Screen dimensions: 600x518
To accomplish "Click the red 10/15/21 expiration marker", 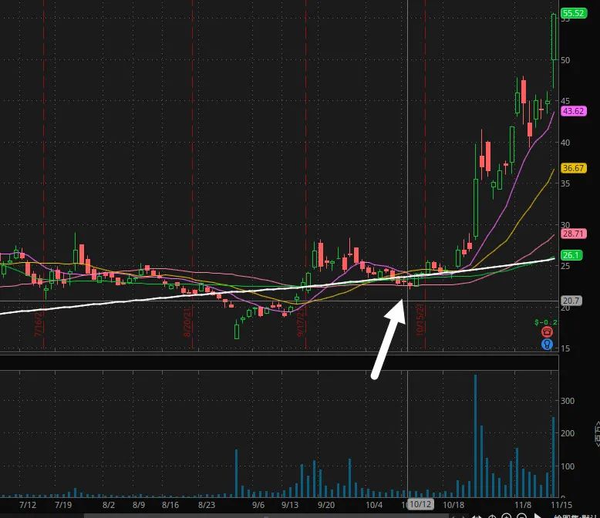I will coord(421,316).
